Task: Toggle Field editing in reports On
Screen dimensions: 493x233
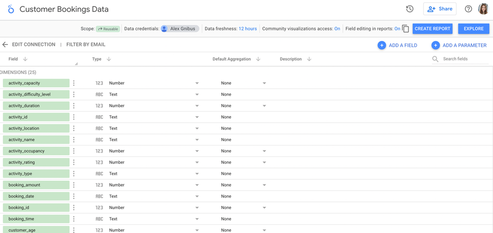Action: [x=397, y=29]
